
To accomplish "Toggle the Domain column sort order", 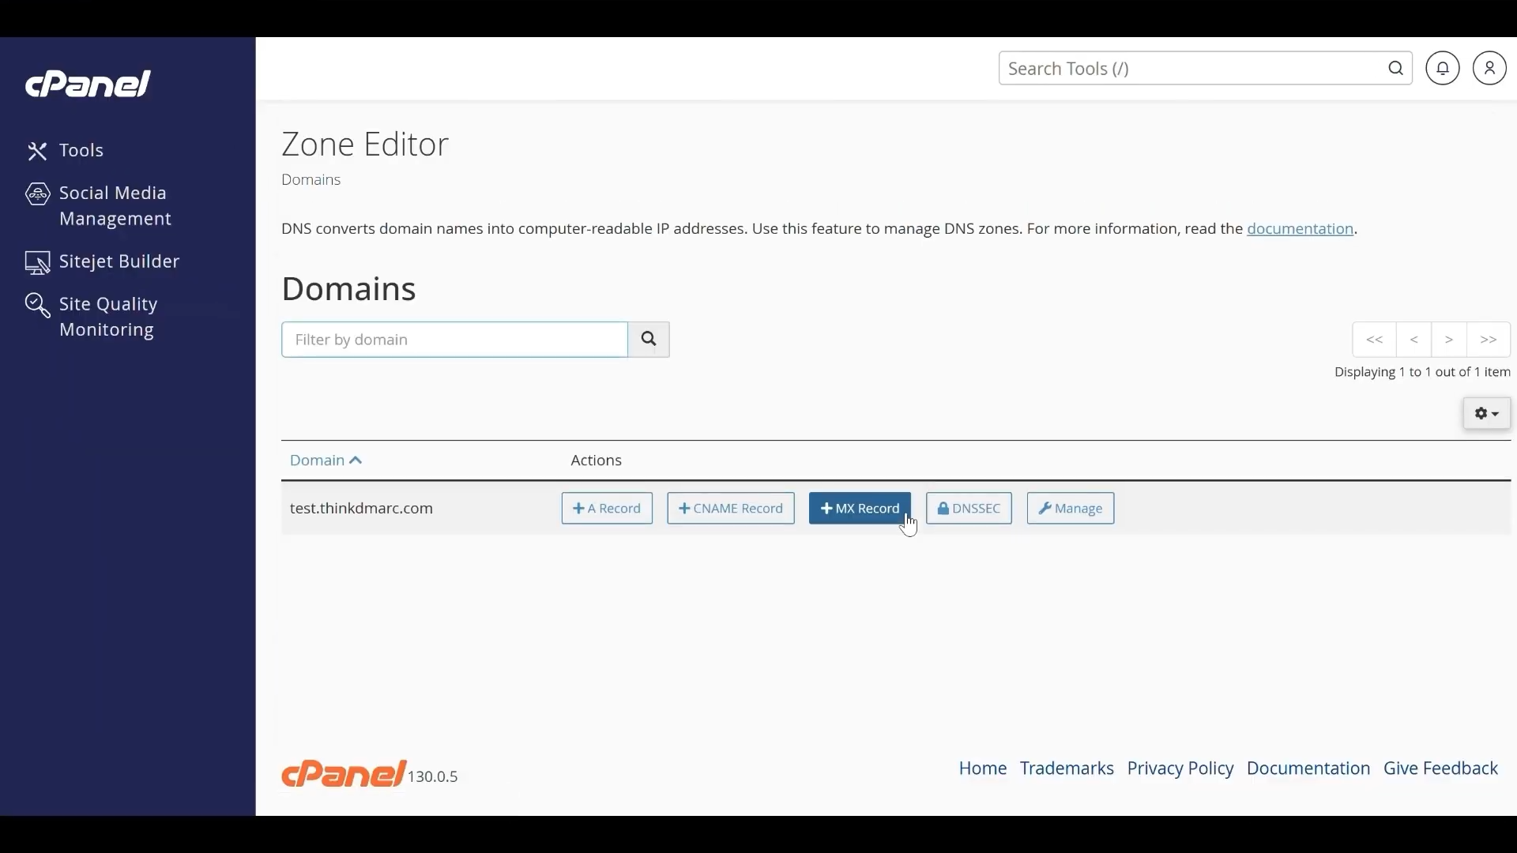I will click(x=326, y=460).
